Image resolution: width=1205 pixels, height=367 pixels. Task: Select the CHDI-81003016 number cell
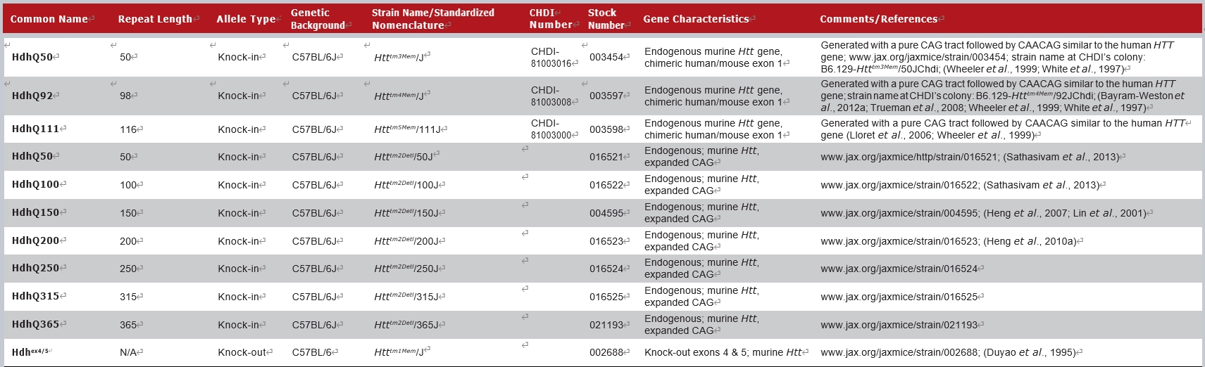coord(551,57)
